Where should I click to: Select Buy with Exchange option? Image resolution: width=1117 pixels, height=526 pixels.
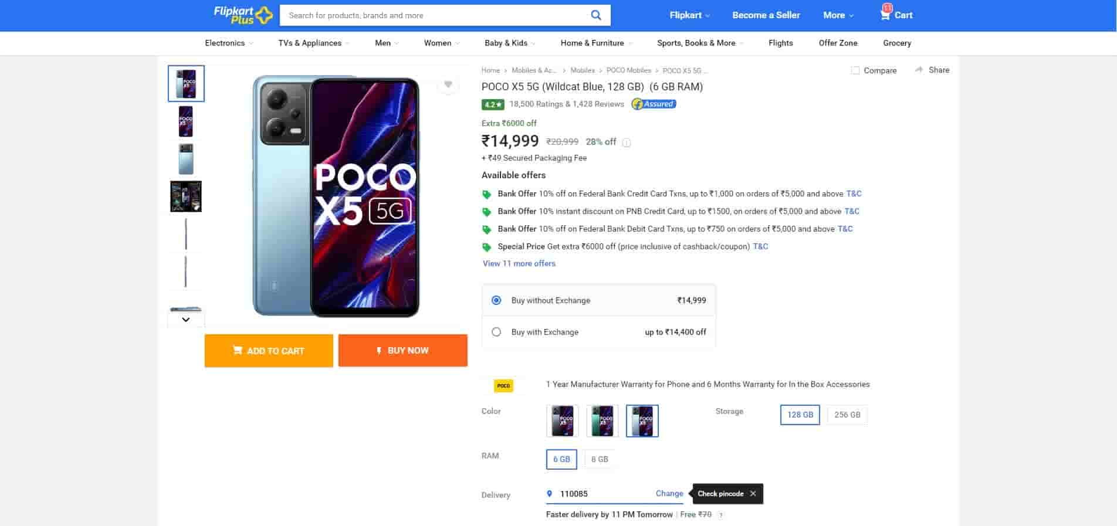click(496, 332)
